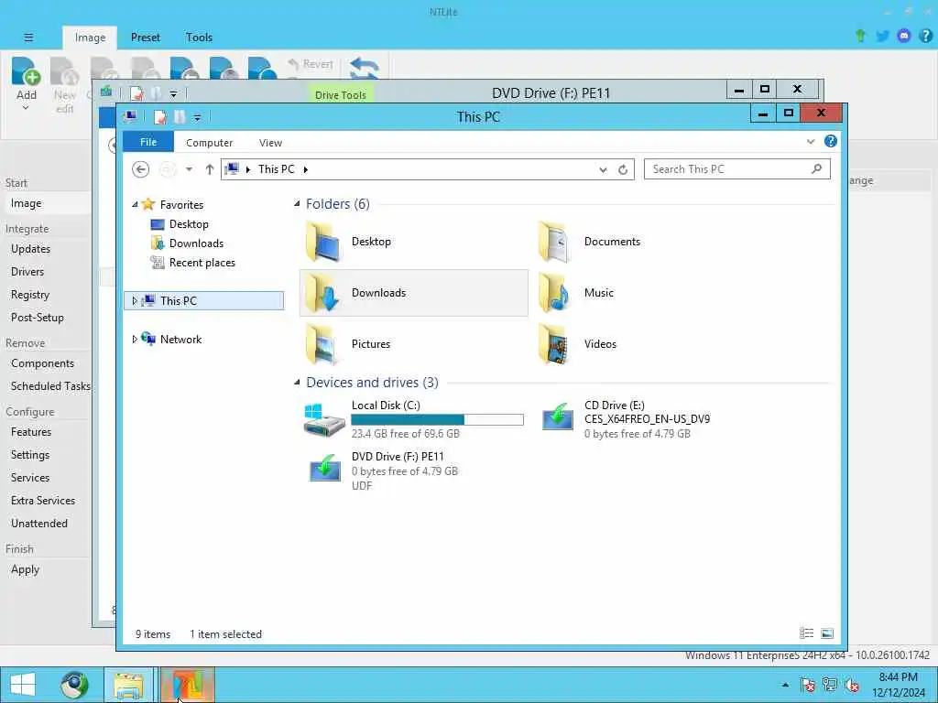938x703 pixels.
Task: Open View ribbon tab
Action: [x=270, y=142]
